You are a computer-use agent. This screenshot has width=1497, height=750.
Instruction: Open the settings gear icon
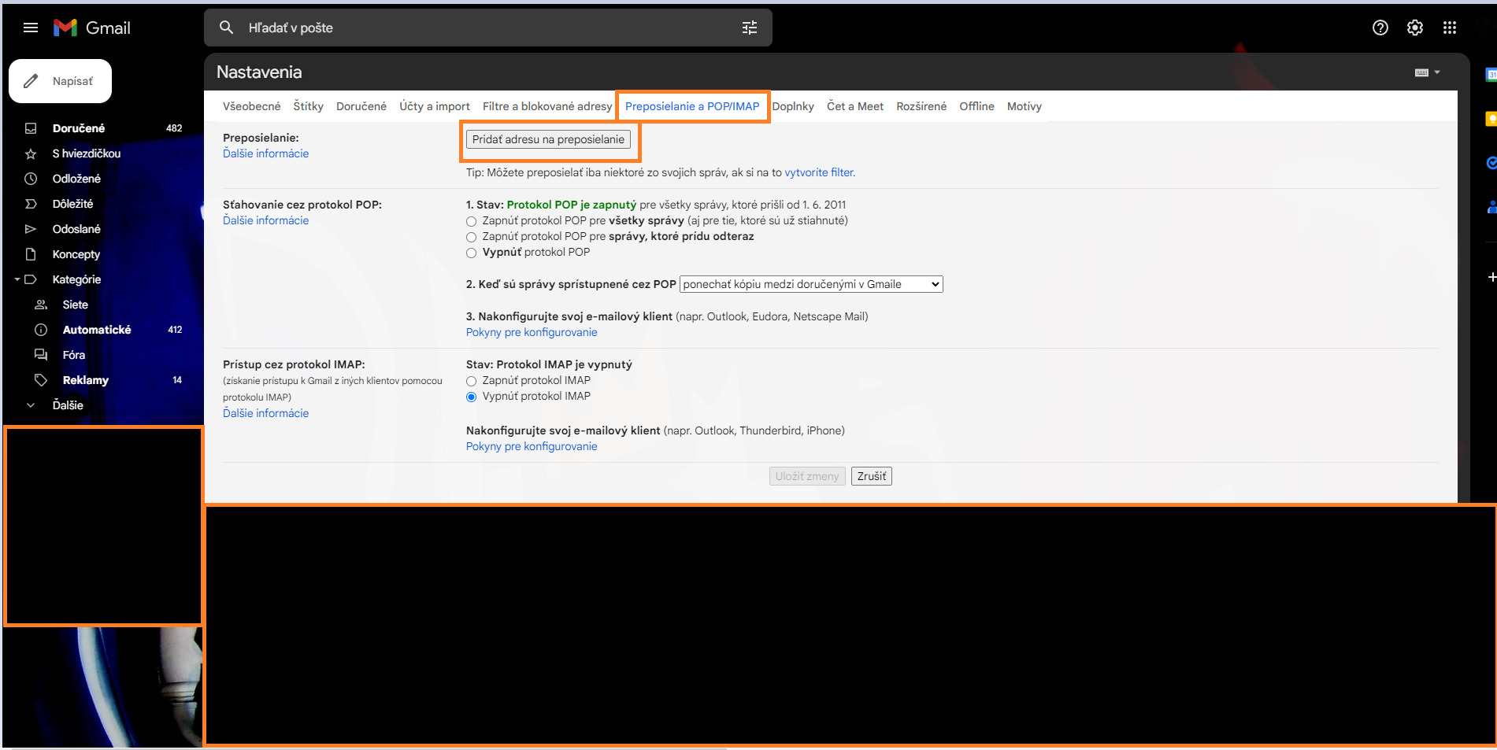[x=1415, y=28]
